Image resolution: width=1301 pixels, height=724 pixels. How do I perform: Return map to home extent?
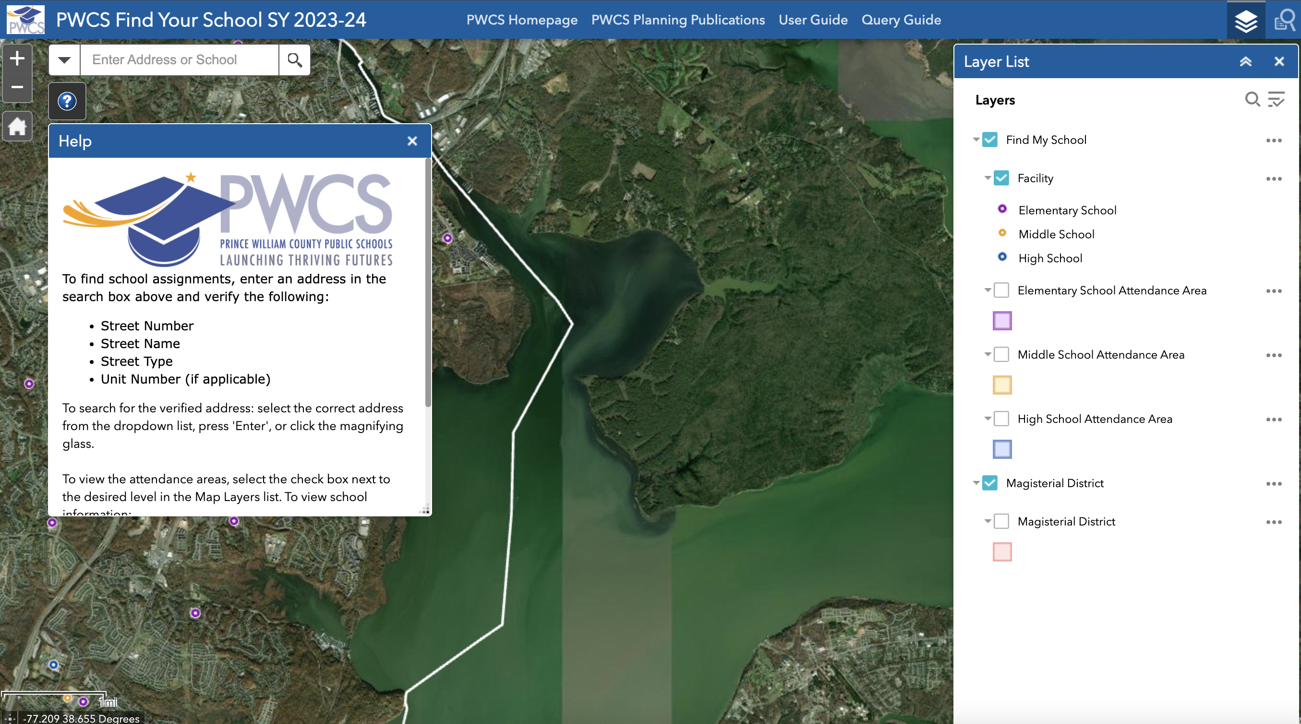click(x=17, y=126)
